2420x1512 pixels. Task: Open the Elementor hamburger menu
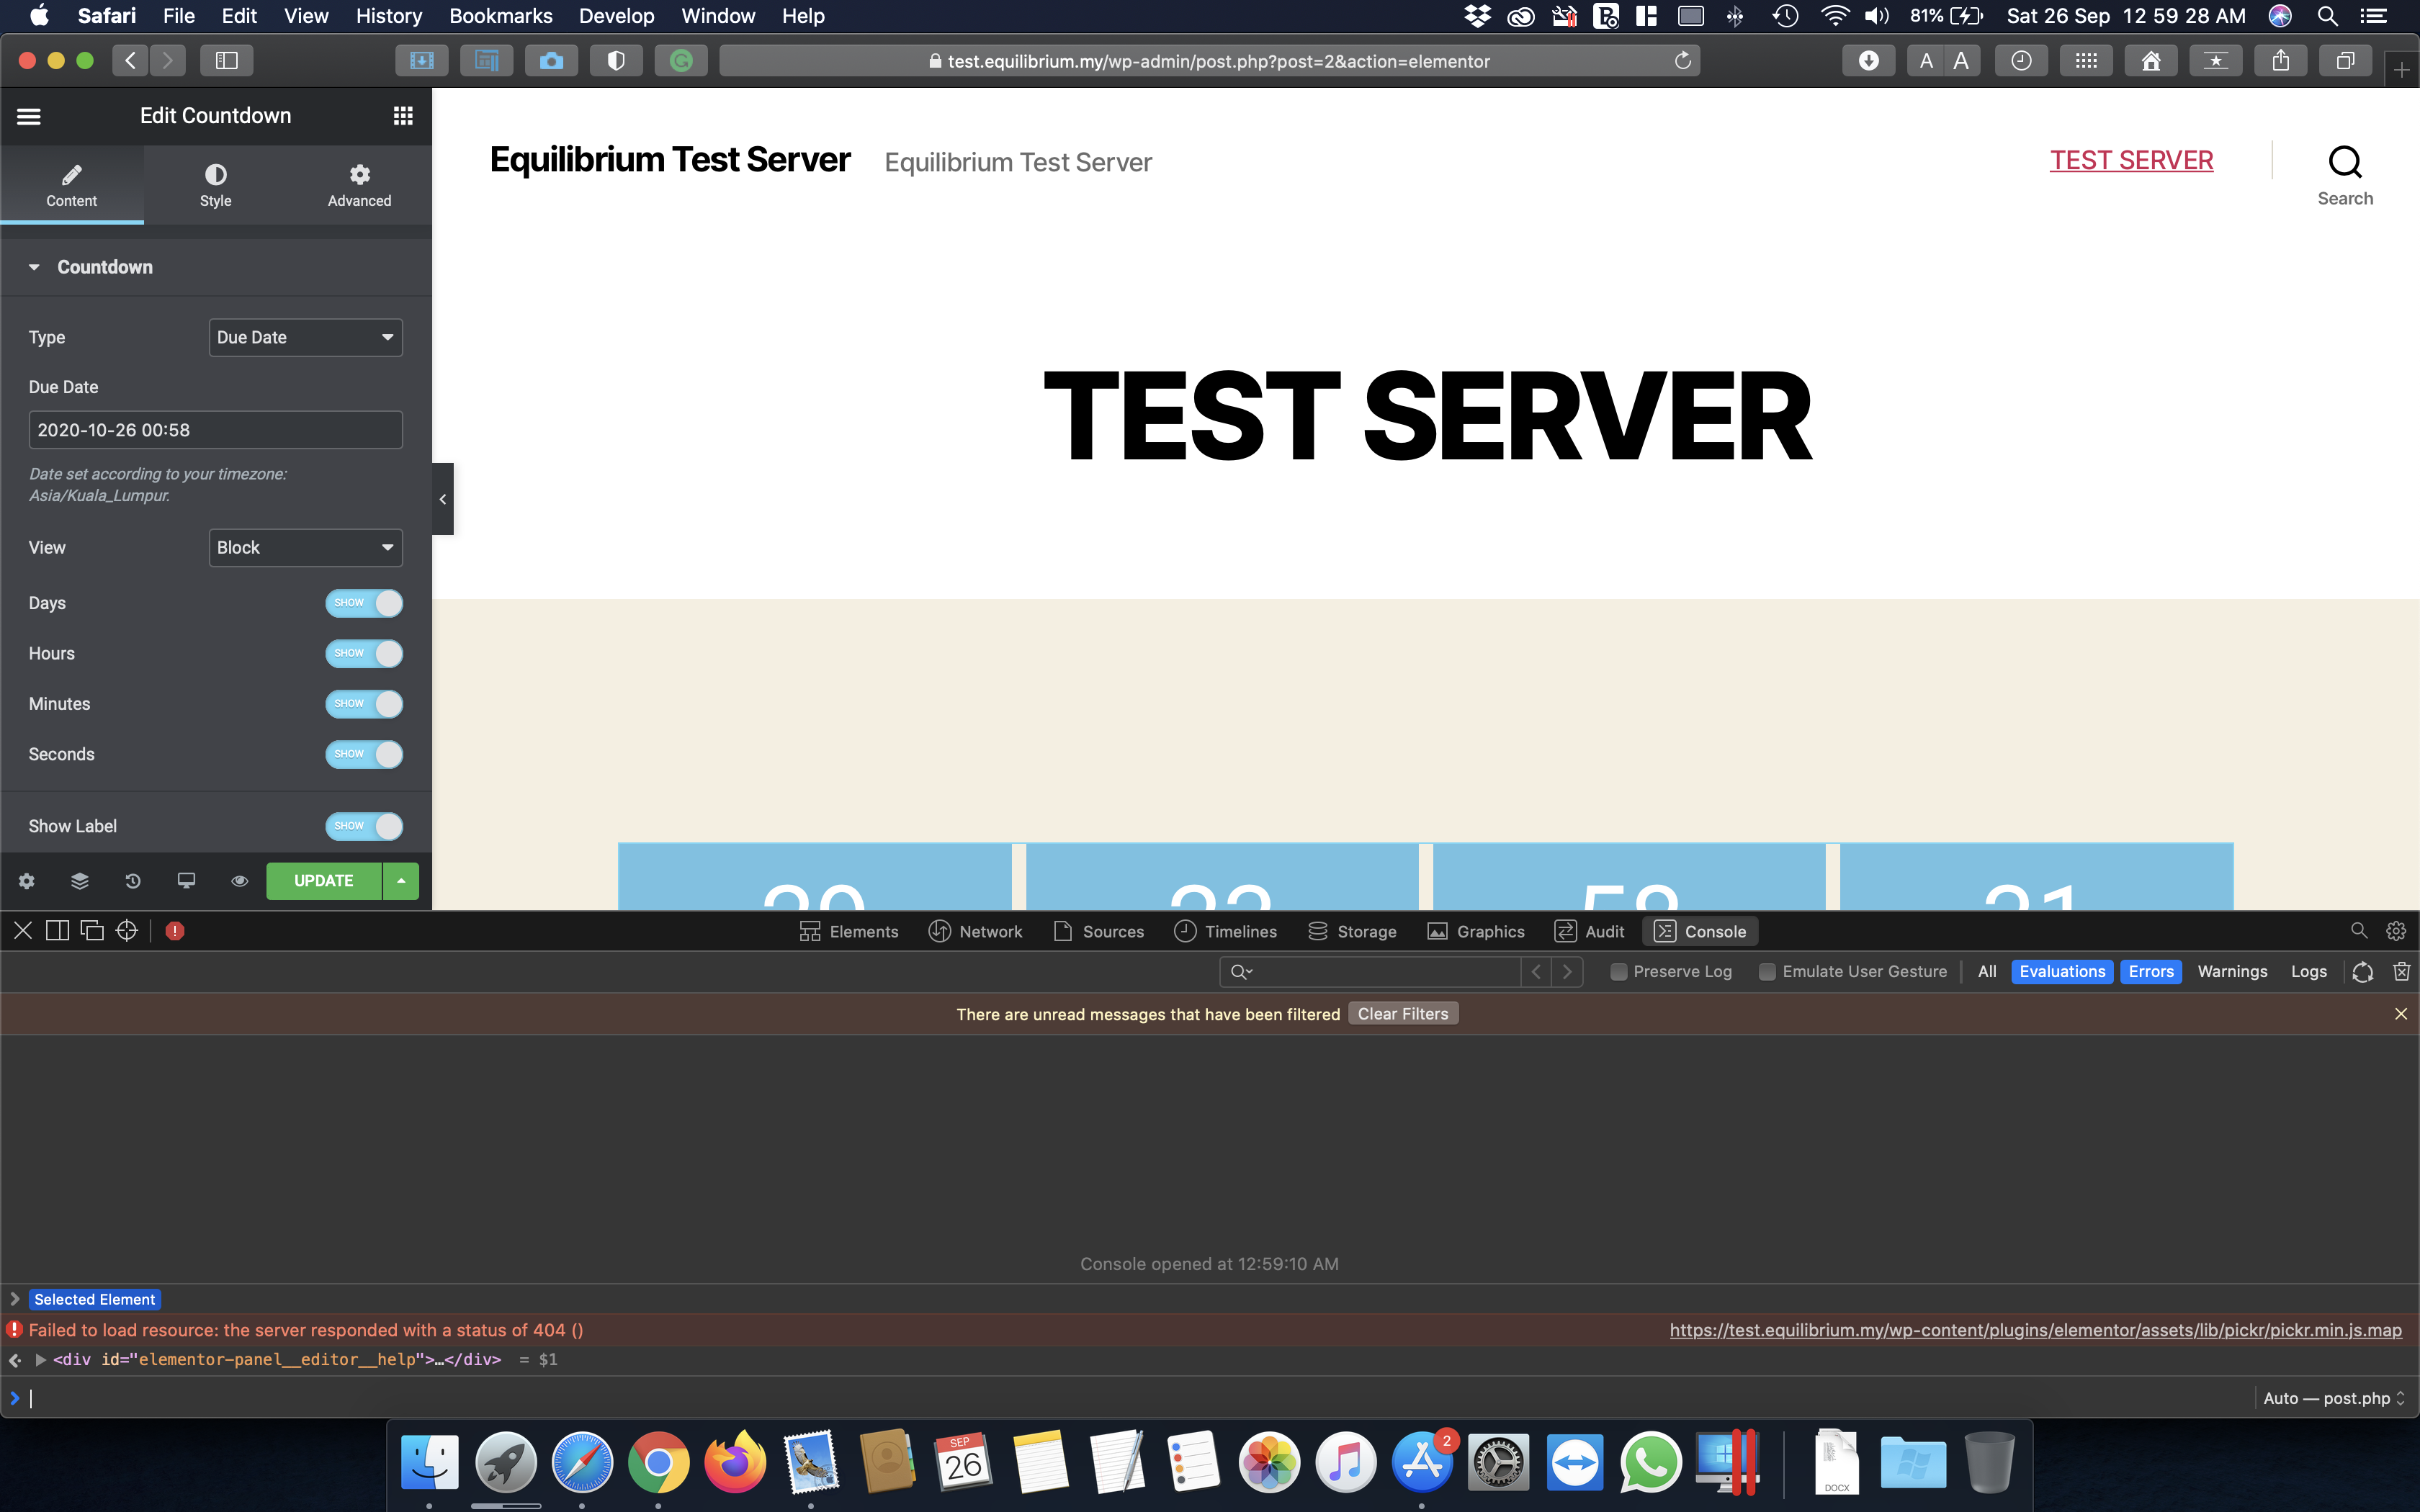click(x=29, y=116)
